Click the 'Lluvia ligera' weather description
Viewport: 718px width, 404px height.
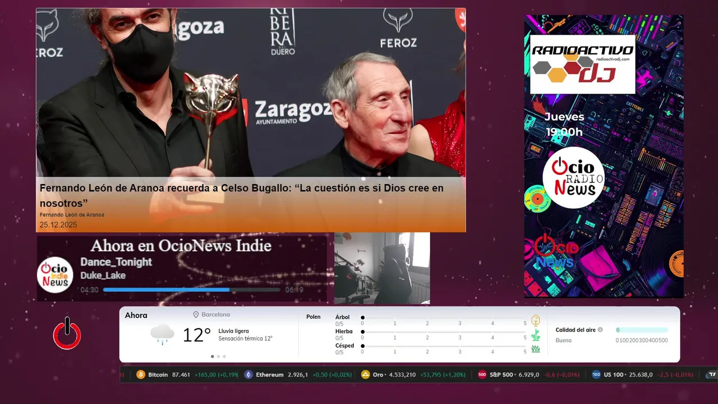coord(233,331)
